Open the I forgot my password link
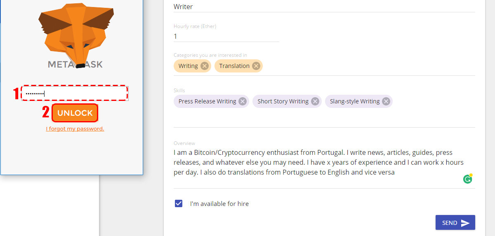This screenshot has width=495, height=236. 75,129
